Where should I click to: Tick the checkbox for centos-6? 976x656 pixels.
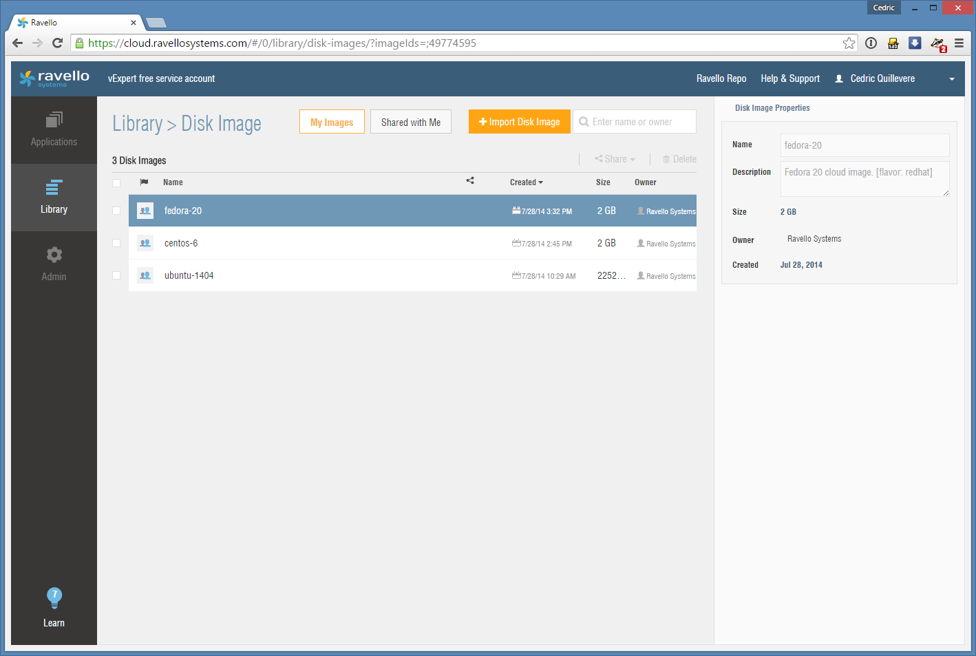coord(116,243)
